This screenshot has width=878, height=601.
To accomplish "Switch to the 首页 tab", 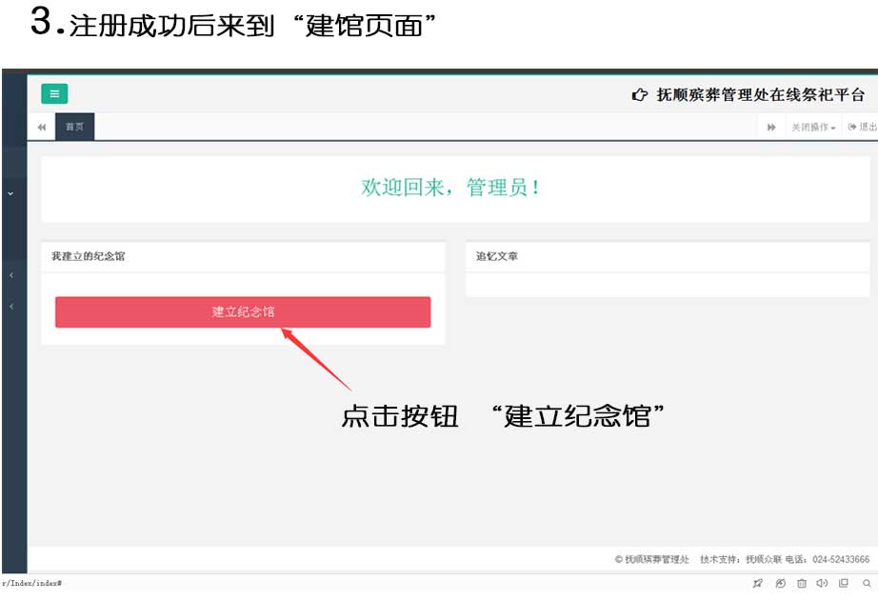I will click(74, 127).
